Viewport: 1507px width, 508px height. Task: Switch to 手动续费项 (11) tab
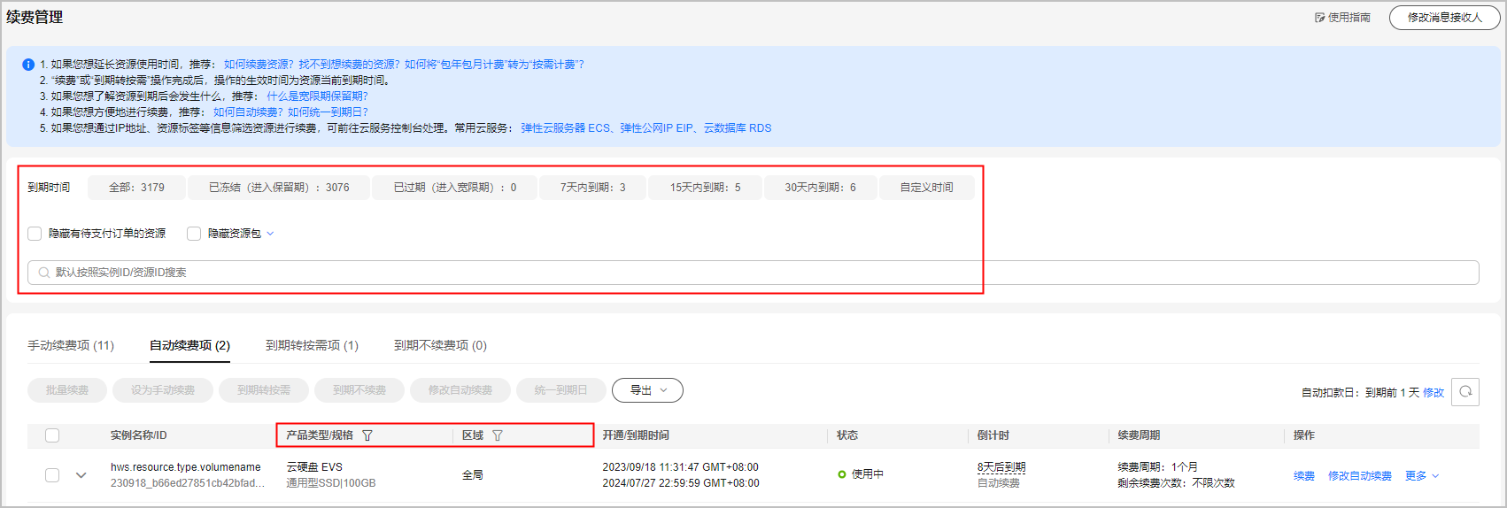pos(71,345)
